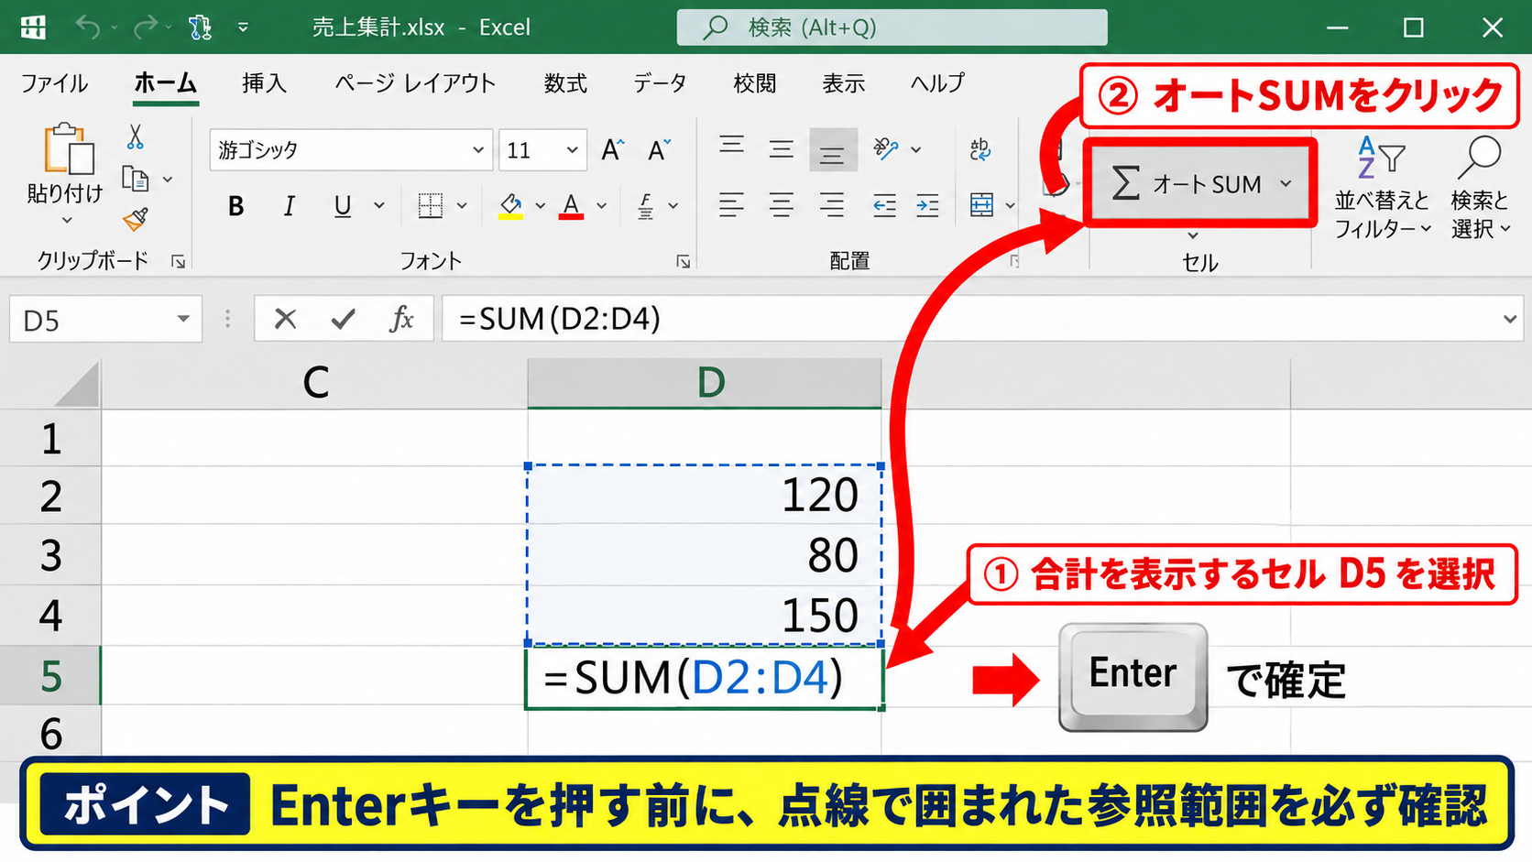Image resolution: width=1532 pixels, height=862 pixels.
Task: Click the Select All corner triangle
Action: (x=77, y=385)
